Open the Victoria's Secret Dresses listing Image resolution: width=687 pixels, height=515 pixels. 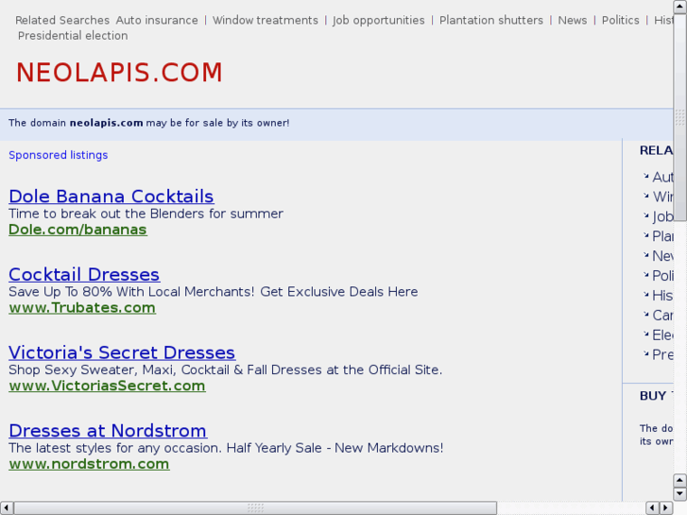(x=122, y=352)
